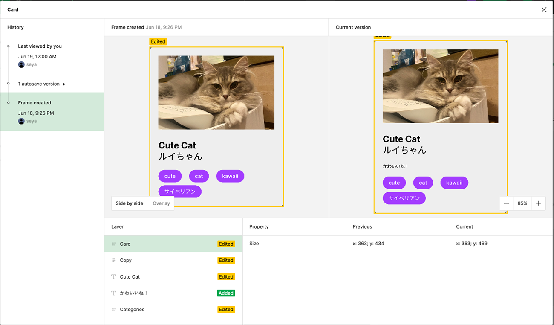This screenshot has width=554, height=325.
Task: Zoom out with the minus button
Action: (506, 203)
